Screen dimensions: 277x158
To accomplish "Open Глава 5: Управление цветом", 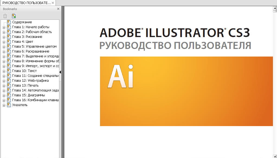I will [34, 46].
